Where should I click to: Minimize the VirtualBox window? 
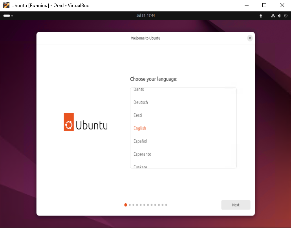(247, 5)
